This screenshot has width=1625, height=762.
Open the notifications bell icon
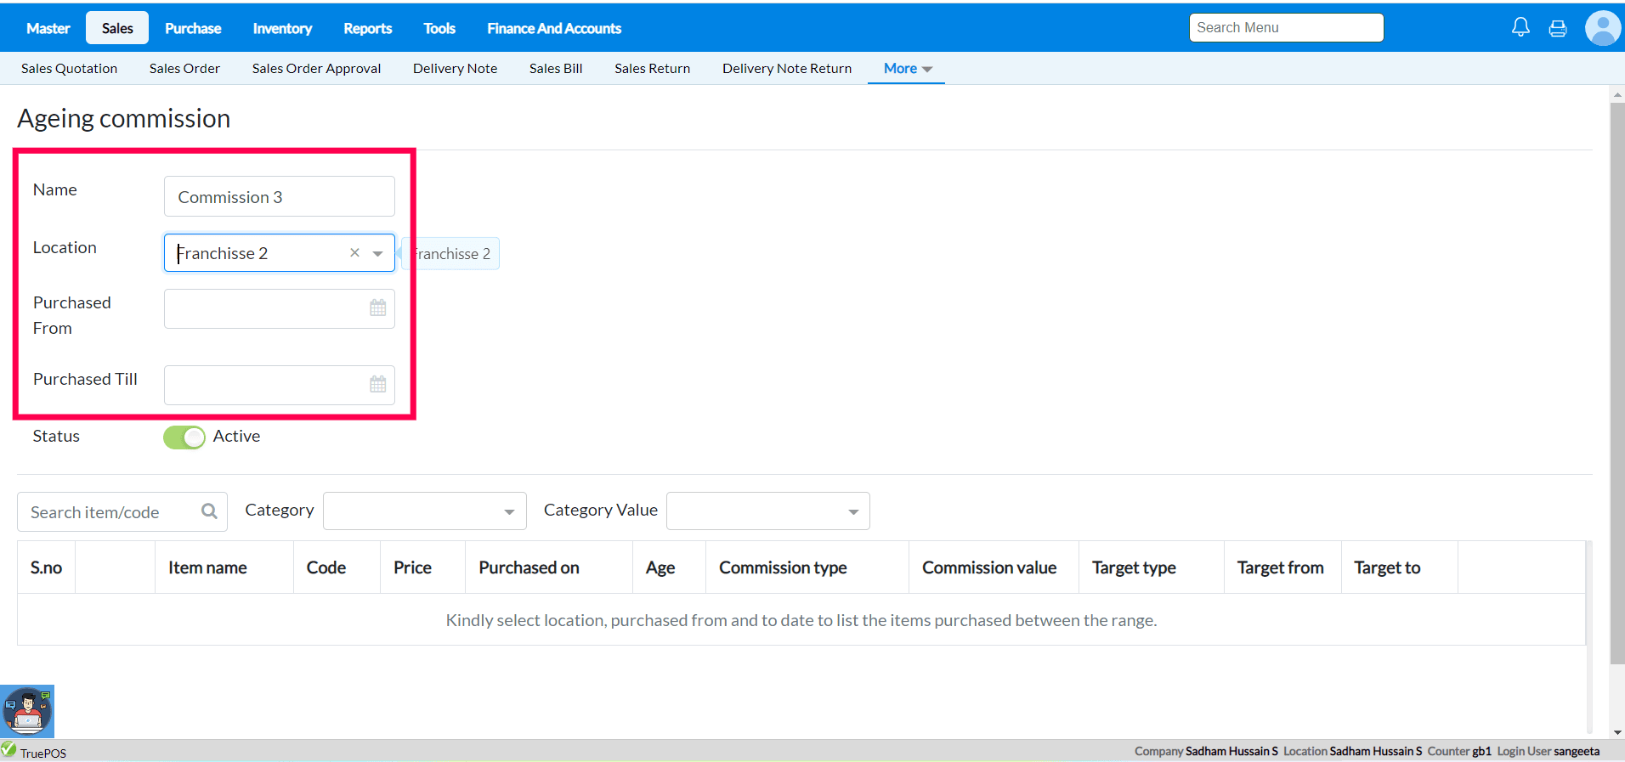pyautogui.click(x=1520, y=27)
